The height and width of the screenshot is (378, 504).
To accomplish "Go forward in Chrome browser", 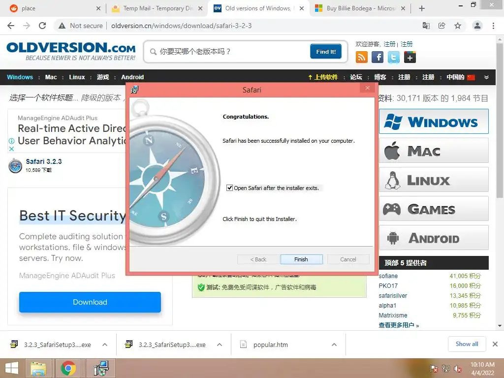I will [27, 26].
